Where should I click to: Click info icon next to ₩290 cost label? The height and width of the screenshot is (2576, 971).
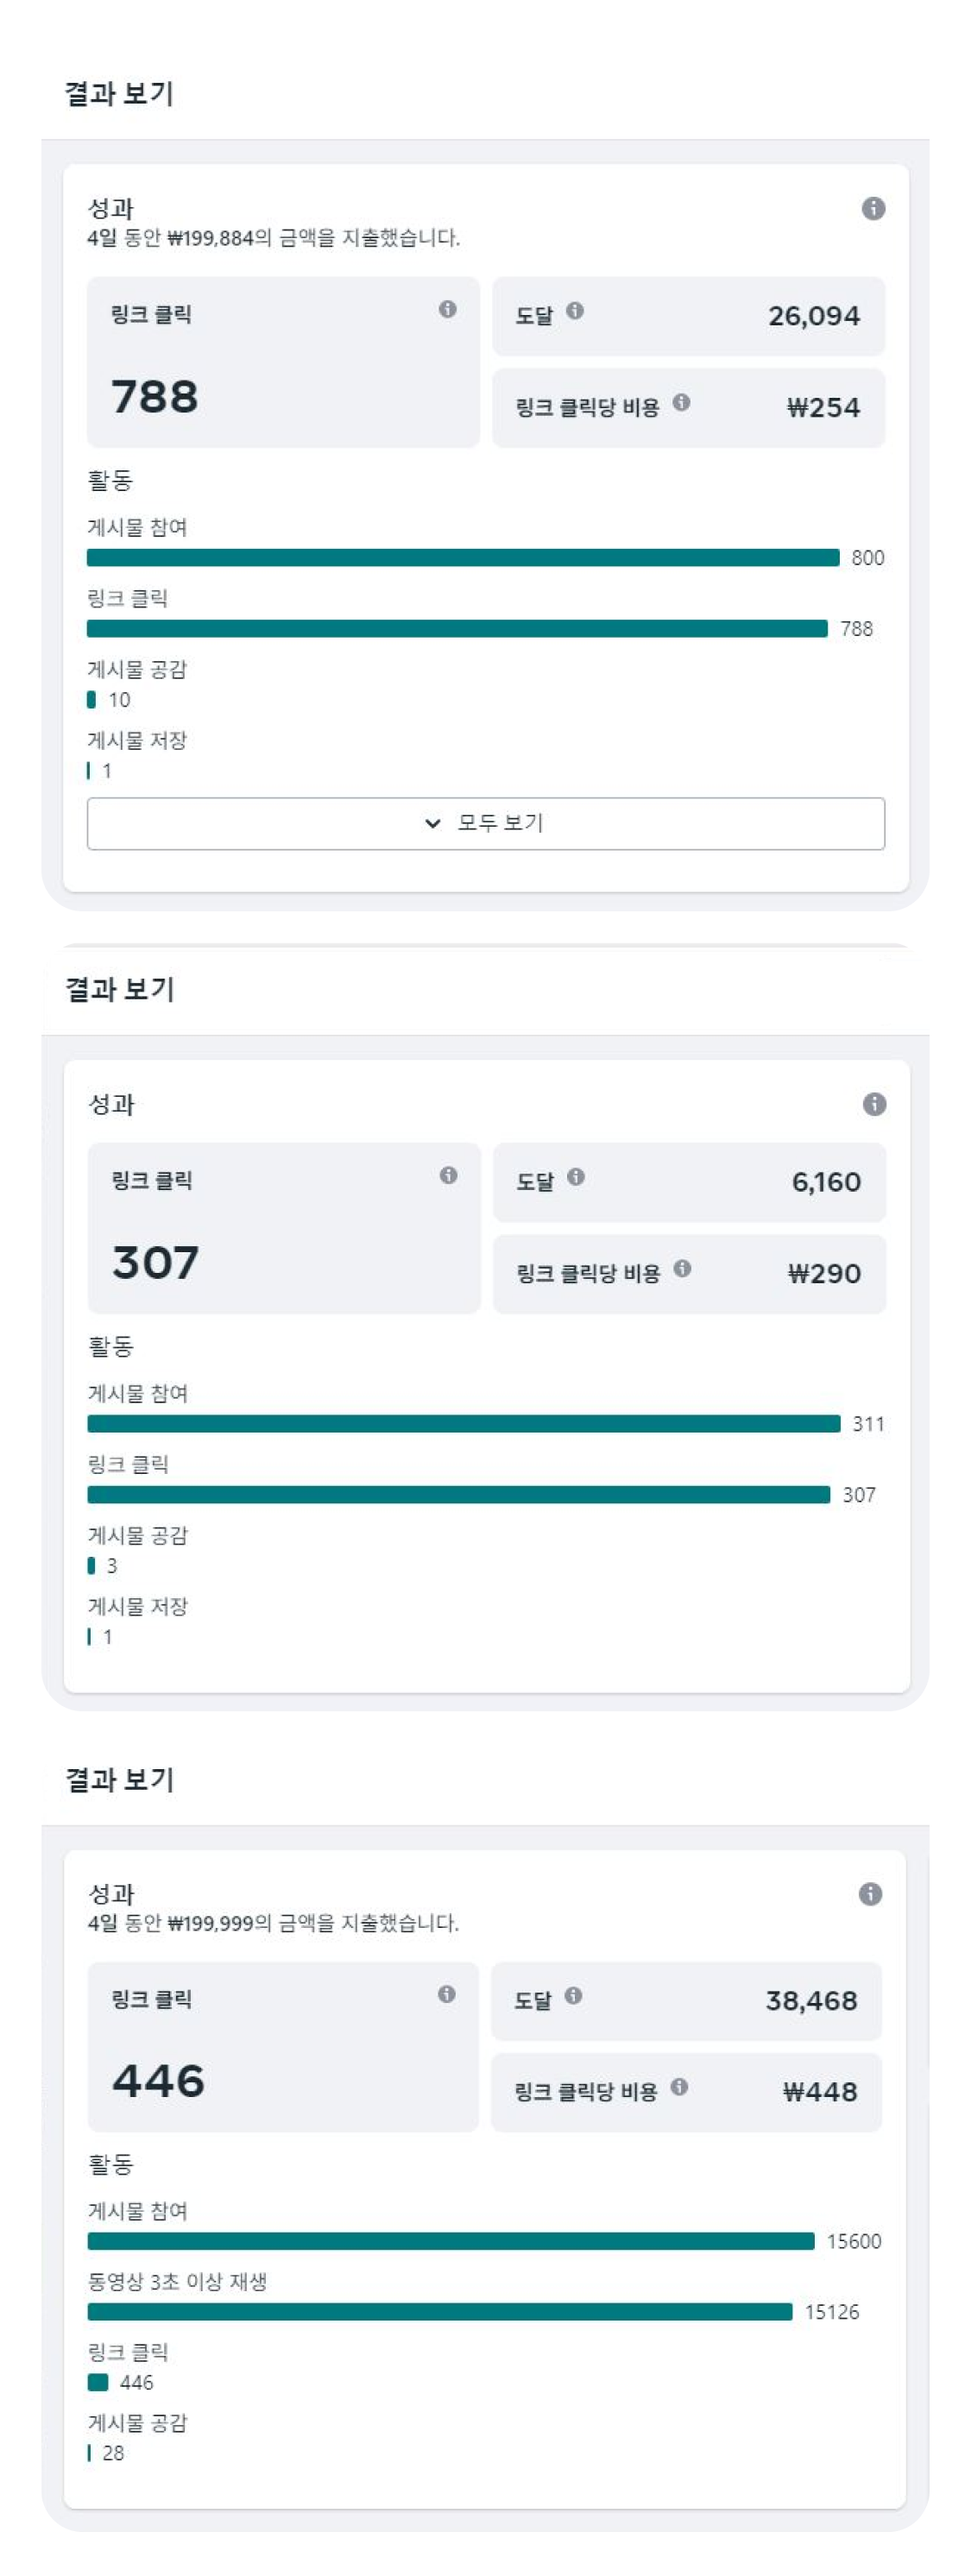click(x=682, y=1268)
